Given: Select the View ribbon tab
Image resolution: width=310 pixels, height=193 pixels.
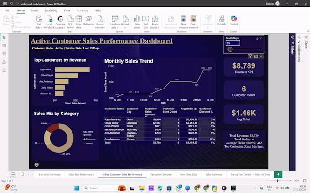Looking at the screenshot, I should click(x=67, y=10).
